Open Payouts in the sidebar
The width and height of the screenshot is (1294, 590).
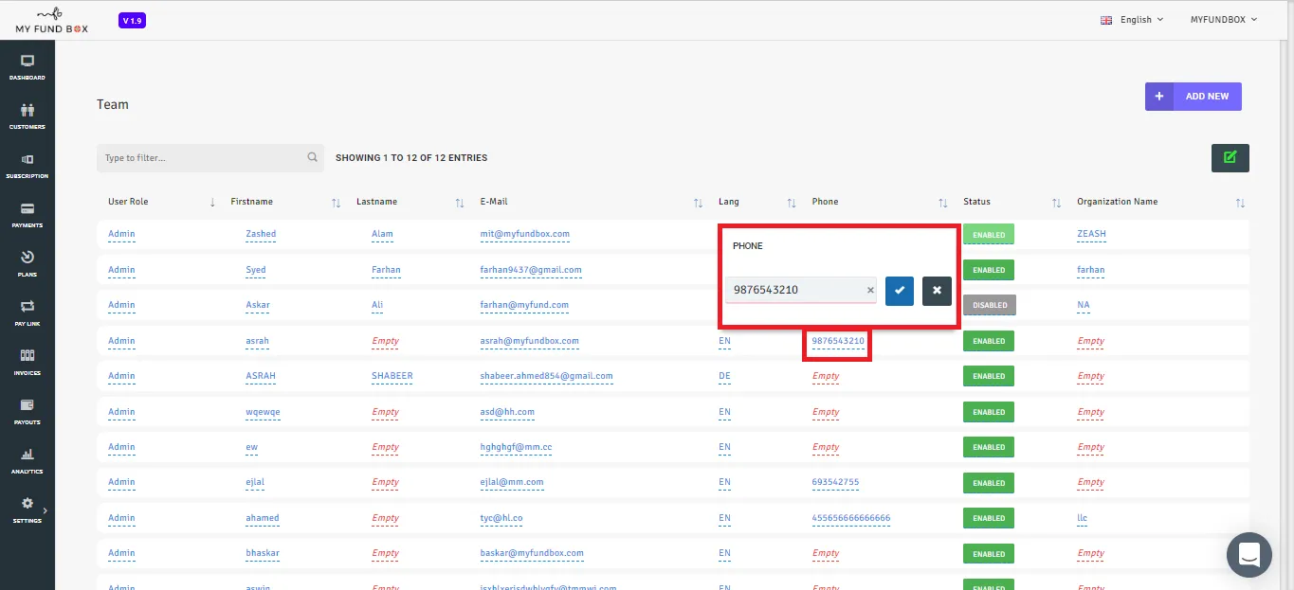27,411
